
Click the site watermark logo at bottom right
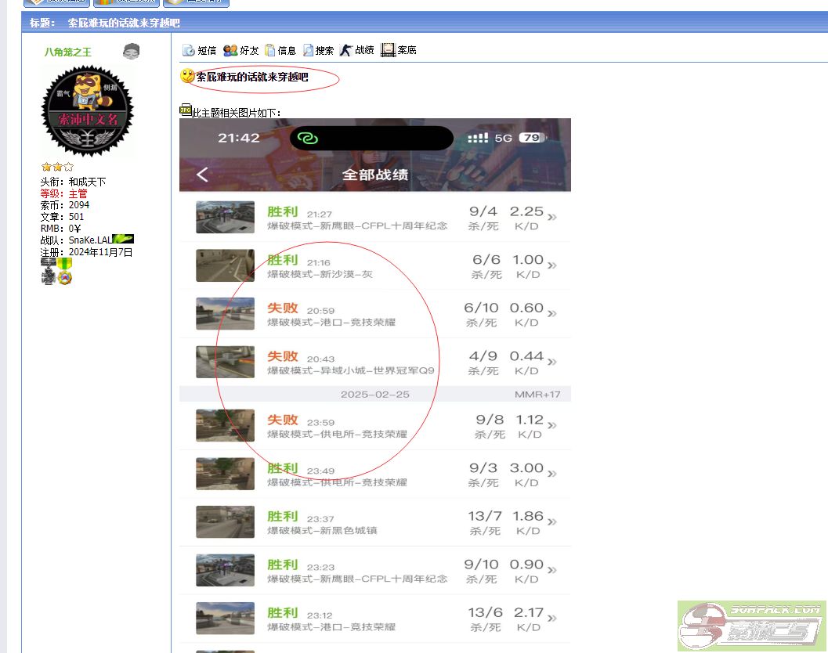[752, 626]
